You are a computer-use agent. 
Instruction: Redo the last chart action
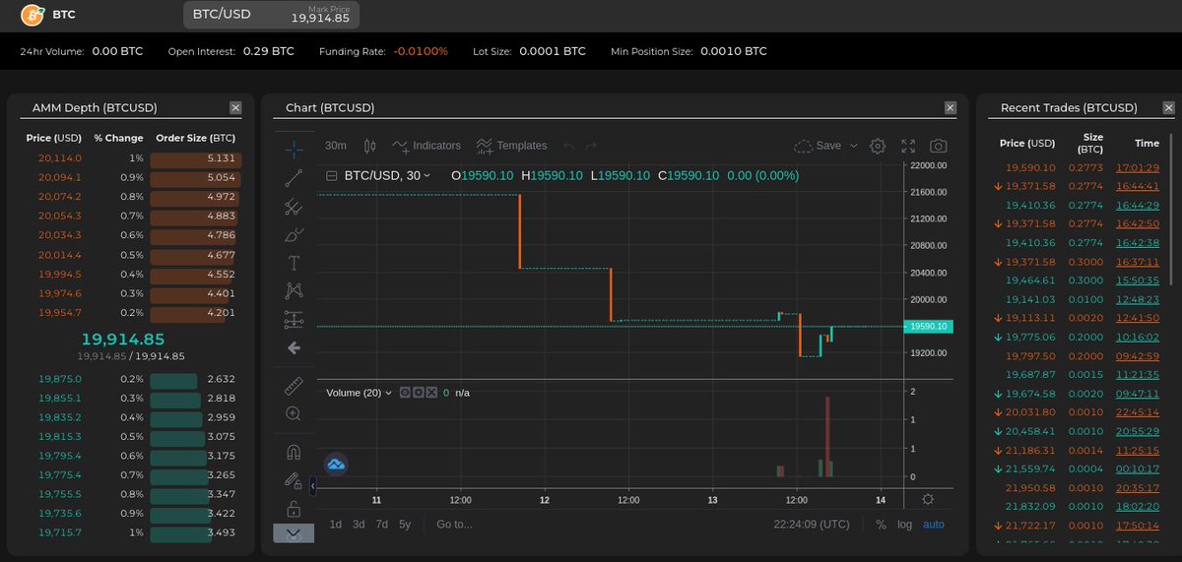point(591,146)
